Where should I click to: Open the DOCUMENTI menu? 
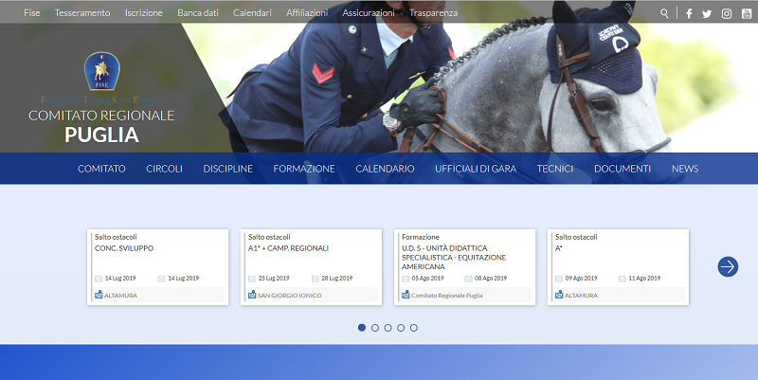[x=623, y=169]
